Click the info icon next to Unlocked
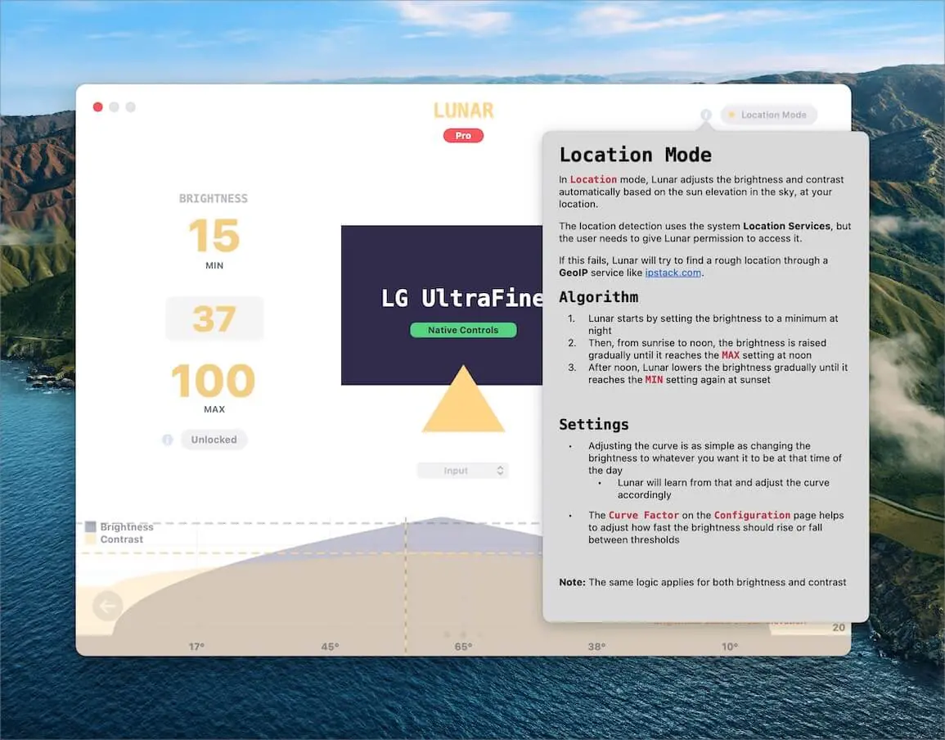Viewport: 945px width, 740px height. point(168,440)
